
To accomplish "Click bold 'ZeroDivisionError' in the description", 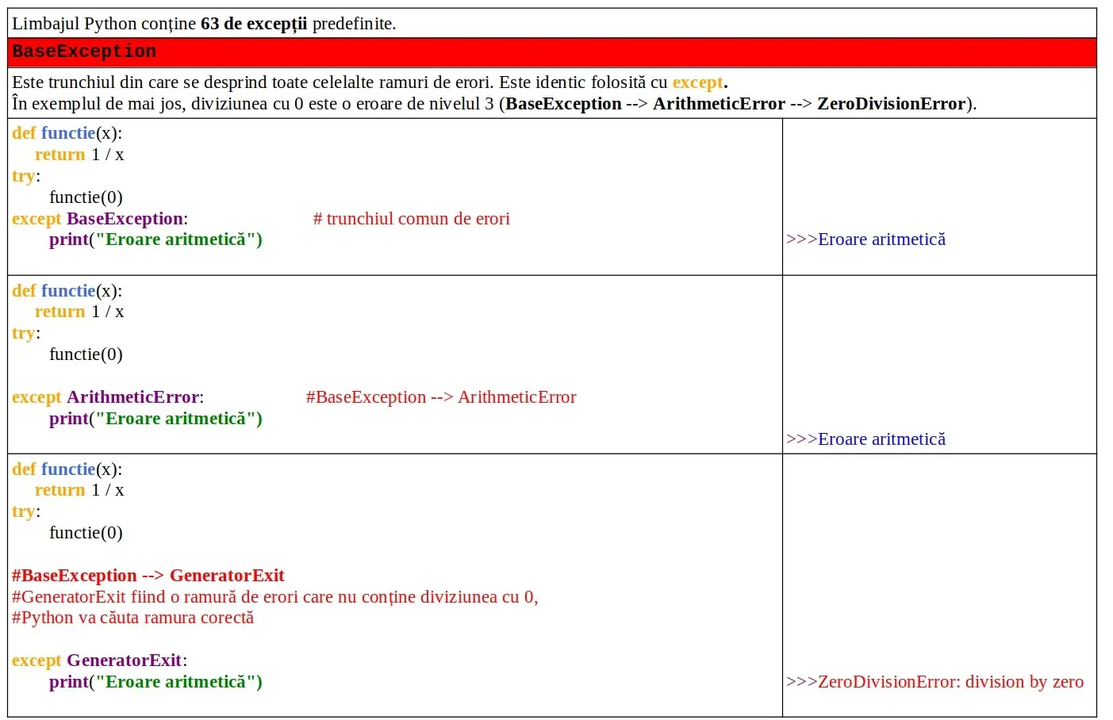I will (892, 104).
